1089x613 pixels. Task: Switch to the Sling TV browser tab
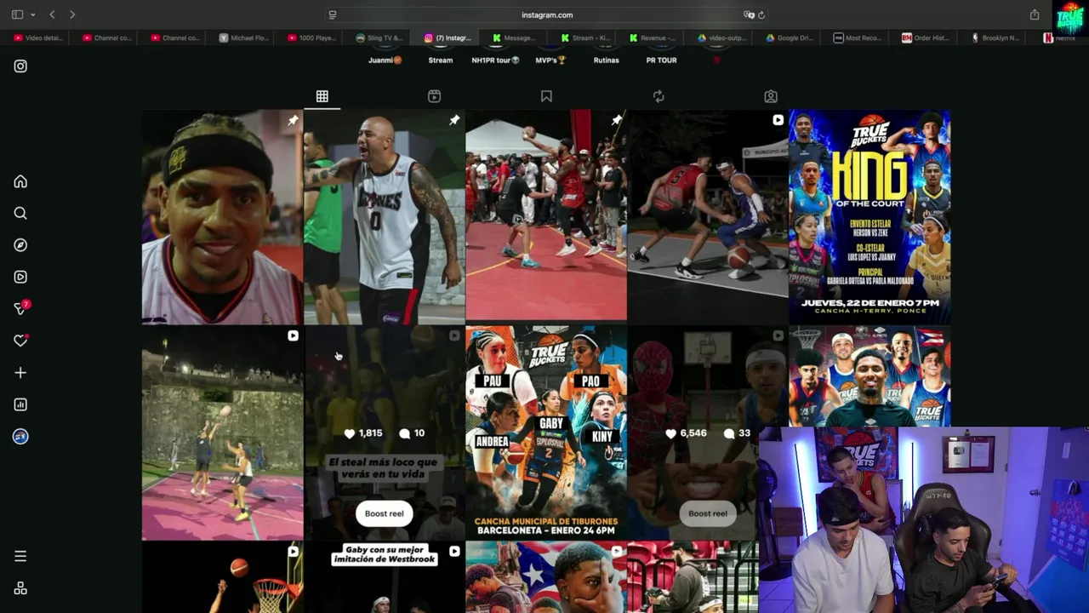coord(380,37)
